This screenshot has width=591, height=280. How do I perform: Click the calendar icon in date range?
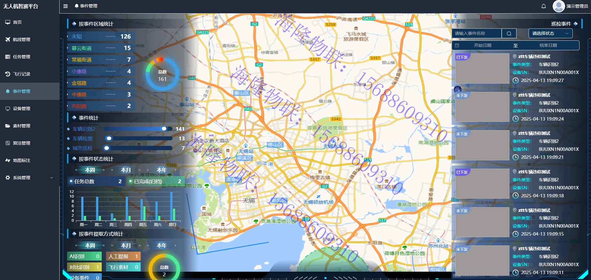coord(457,45)
